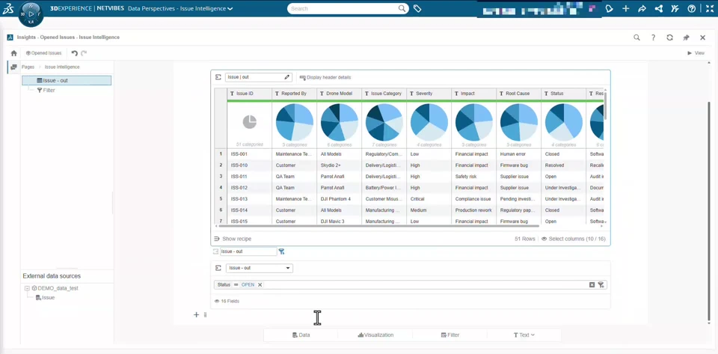Click the data table's vertical scrollbar
This screenshot has width=718, height=354.
pyautogui.click(x=606, y=106)
